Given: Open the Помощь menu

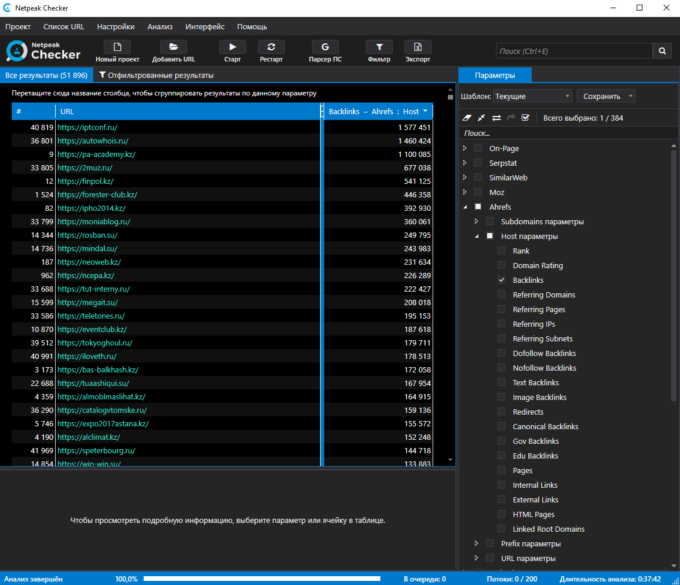Looking at the screenshot, I should 252,27.
